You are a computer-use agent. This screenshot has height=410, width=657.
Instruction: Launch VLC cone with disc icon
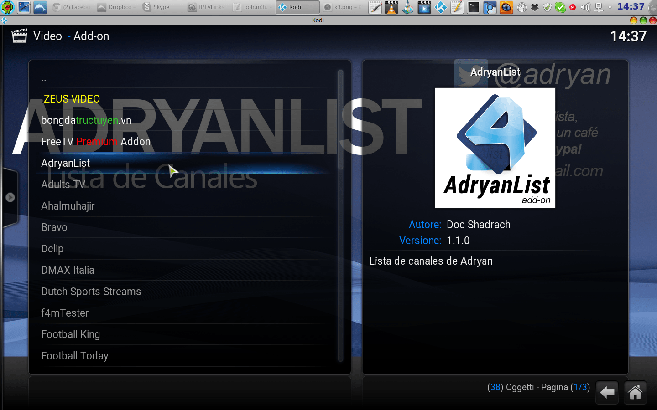(x=408, y=7)
